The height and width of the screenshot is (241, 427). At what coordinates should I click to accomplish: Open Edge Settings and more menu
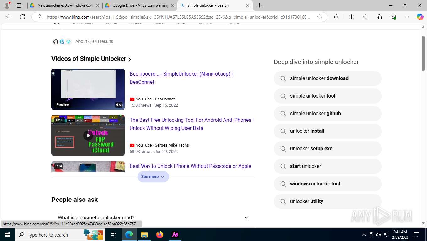click(407, 17)
